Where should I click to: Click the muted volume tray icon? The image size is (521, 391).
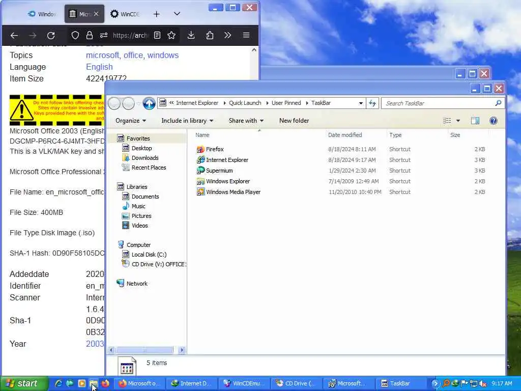[x=482, y=384]
